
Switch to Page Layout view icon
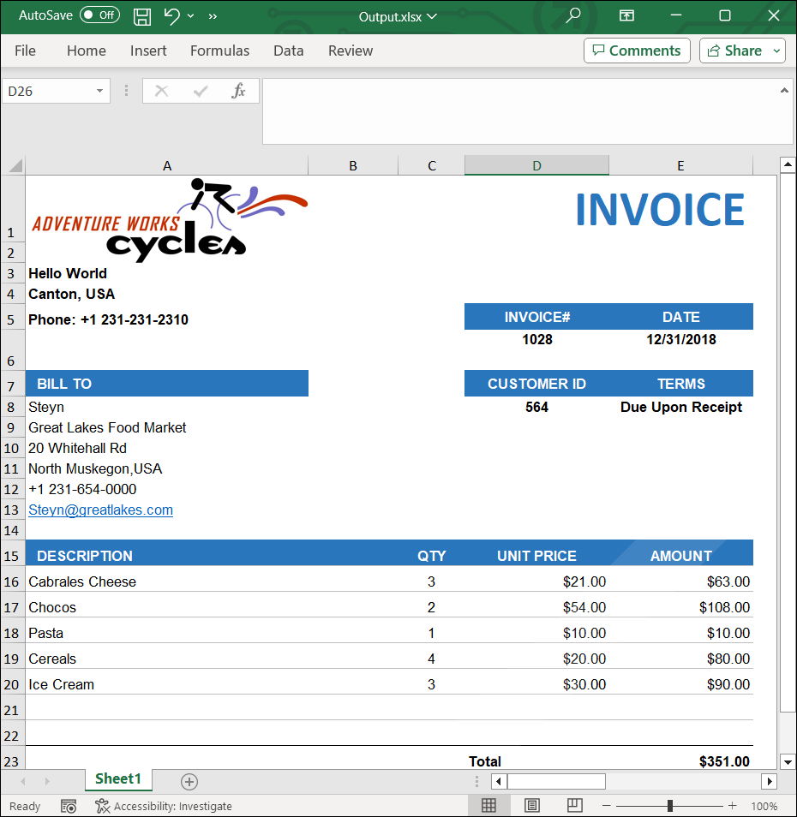tap(531, 806)
